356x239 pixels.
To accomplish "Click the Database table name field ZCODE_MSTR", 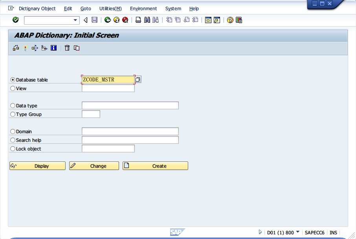I will pos(108,80).
